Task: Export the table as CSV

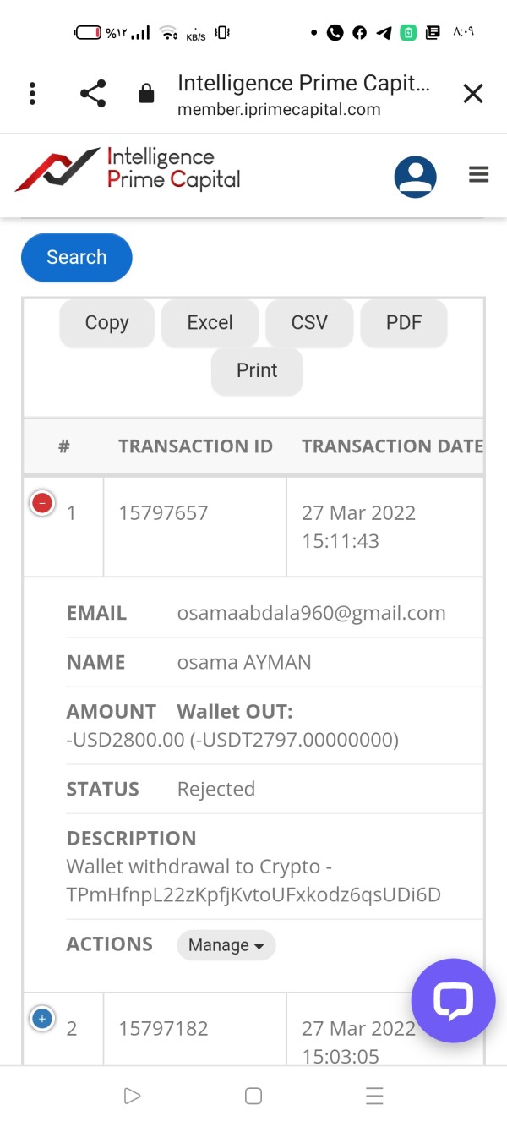Action: pyautogui.click(x=309, y=322)
